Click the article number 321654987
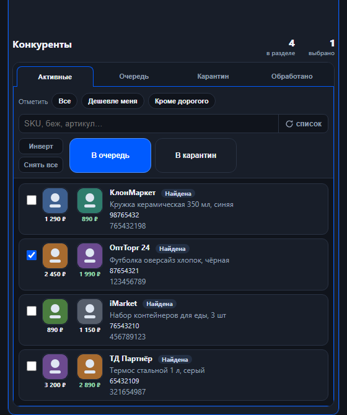347x415 pixels. [128, 392]
